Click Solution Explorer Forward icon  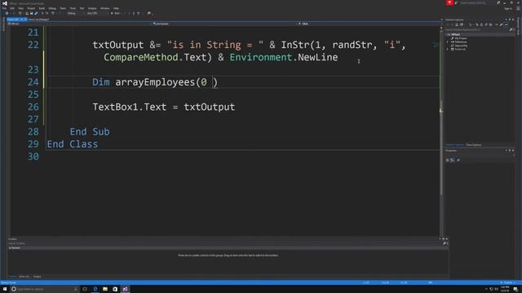[x=452, y=24]
